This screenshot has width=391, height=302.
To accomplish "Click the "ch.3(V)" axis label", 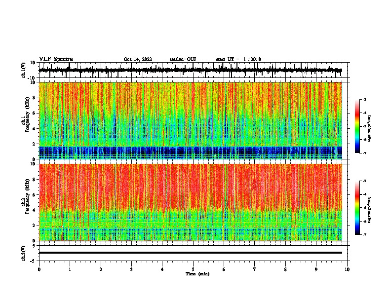I will [x=24, y=253].
